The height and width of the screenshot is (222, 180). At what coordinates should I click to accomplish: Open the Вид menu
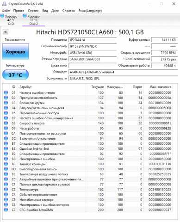pyautogui.click(x=45, y=11)
